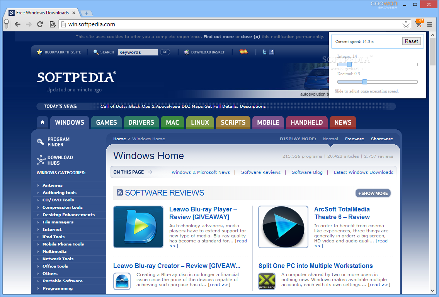Image resolution: width=439 pixels, height=297 pixels.
Task: Open the Call of Duty news headline
Action: pyautogui.click(x=183, y=106)
